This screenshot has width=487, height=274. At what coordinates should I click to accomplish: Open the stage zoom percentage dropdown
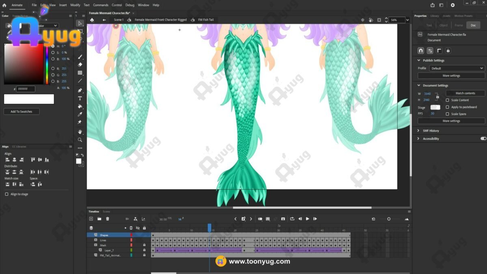click(x=407, y=20)
